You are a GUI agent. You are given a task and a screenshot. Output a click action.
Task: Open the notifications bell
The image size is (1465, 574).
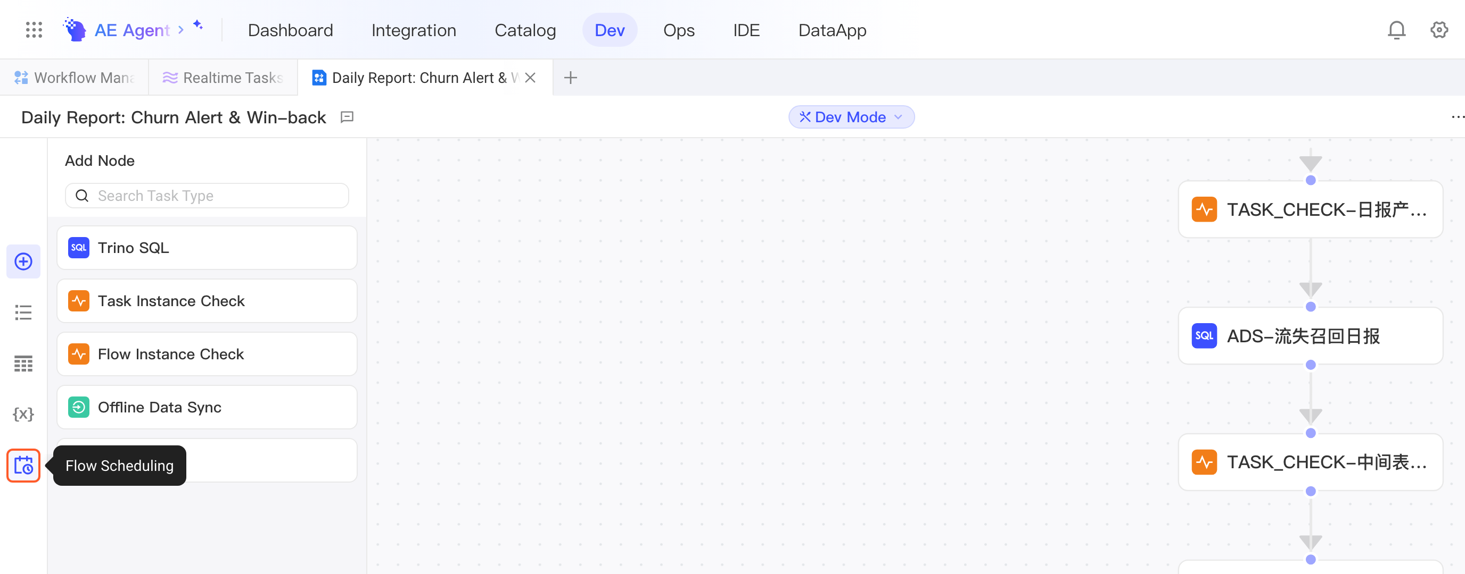pyautogui.click(x=1396, y=30)
